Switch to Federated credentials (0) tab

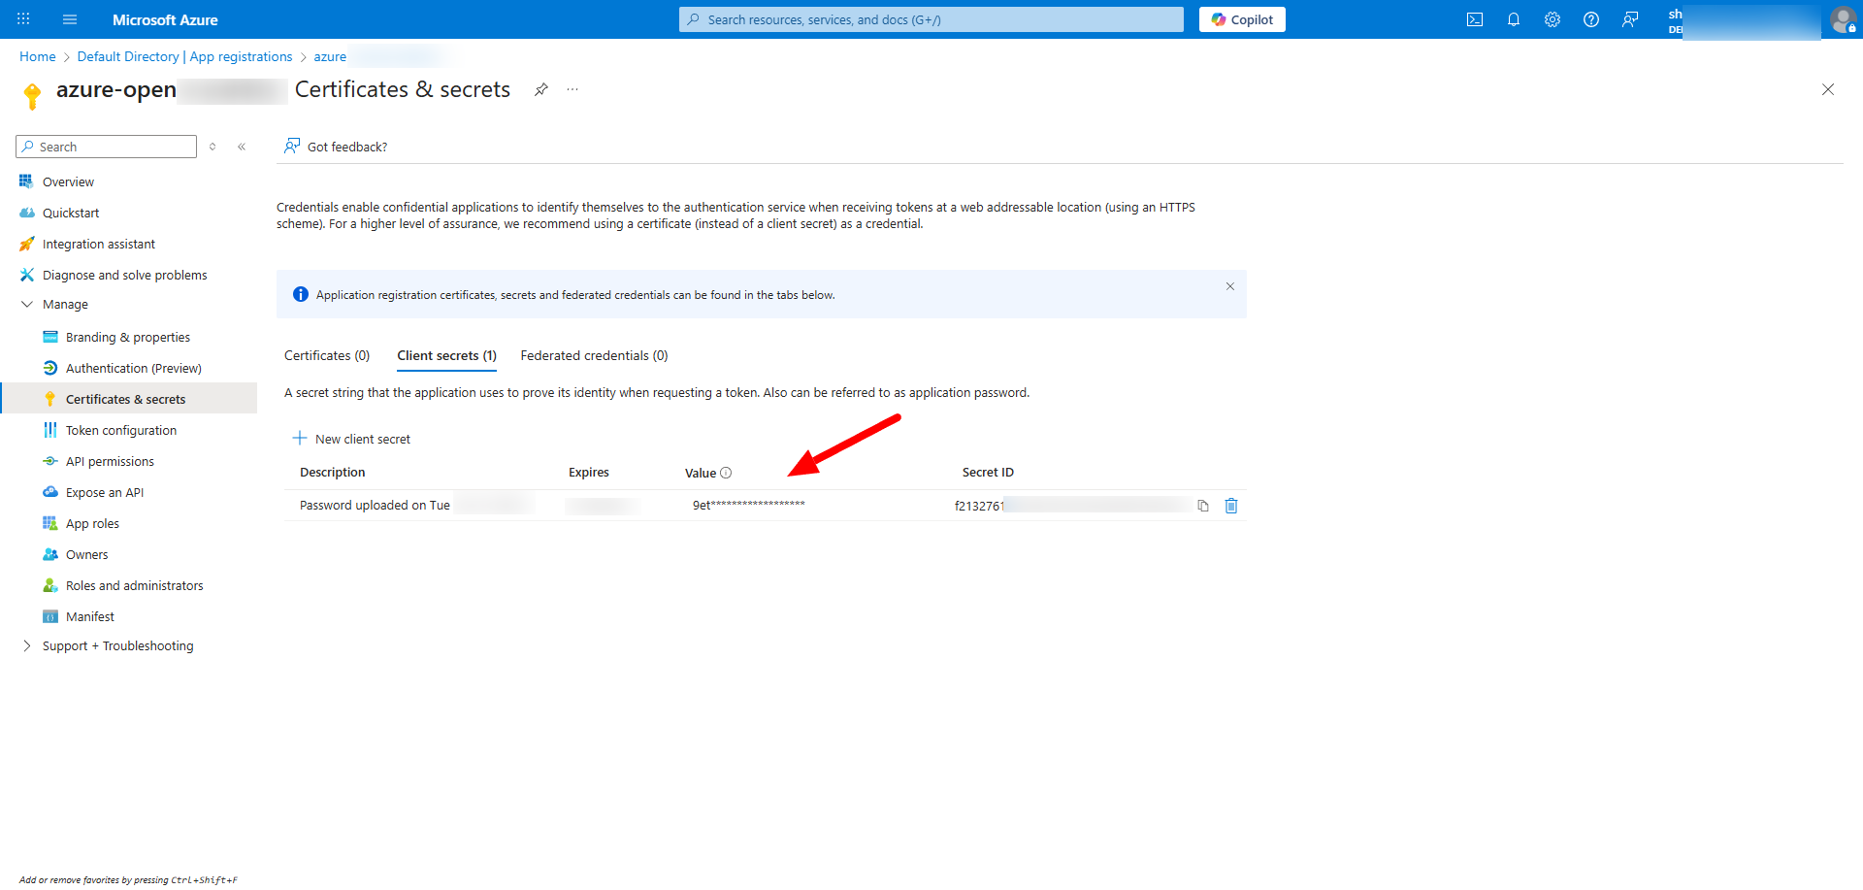(x=594, y=356)
